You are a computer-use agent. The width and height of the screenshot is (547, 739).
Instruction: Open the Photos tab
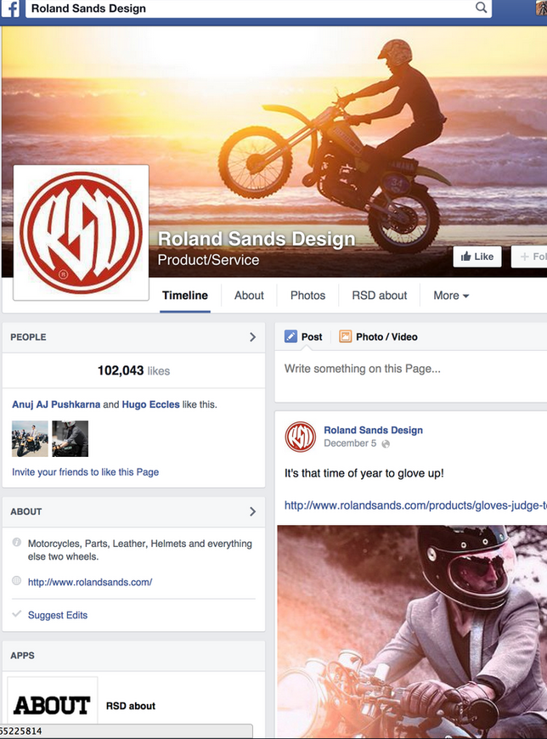pos(307,296)
